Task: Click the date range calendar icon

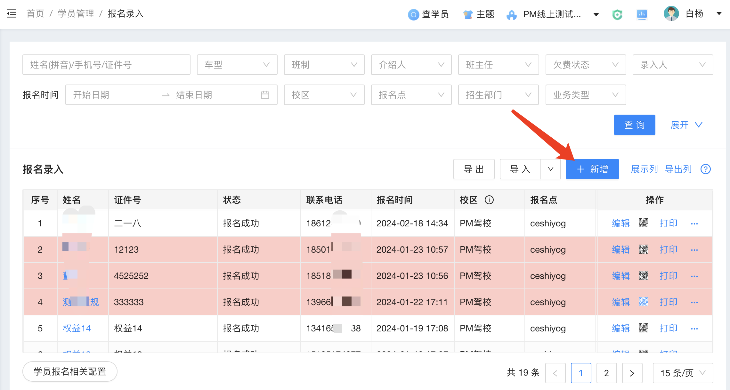Action: (265, 95)
